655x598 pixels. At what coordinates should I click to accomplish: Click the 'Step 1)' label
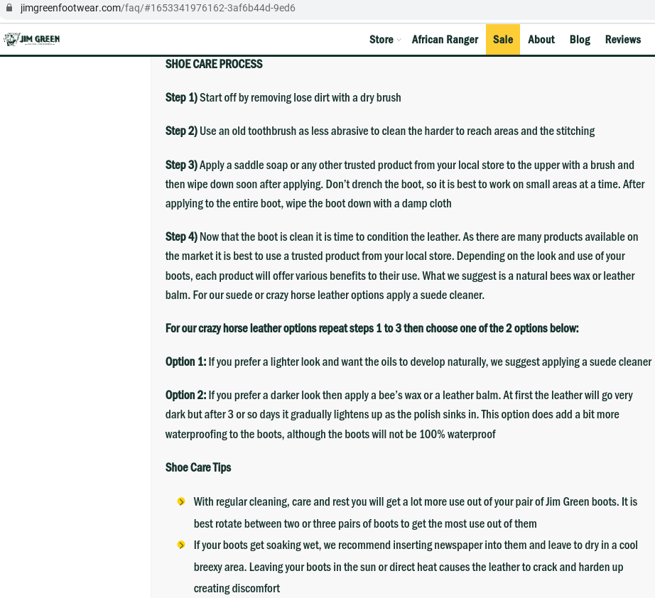(181, 97)
